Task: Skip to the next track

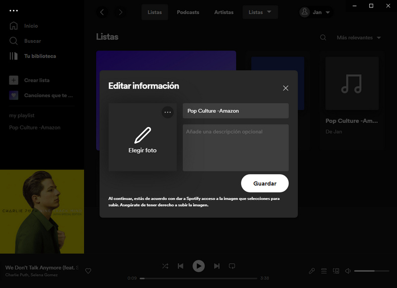Action: click(216, 266)
